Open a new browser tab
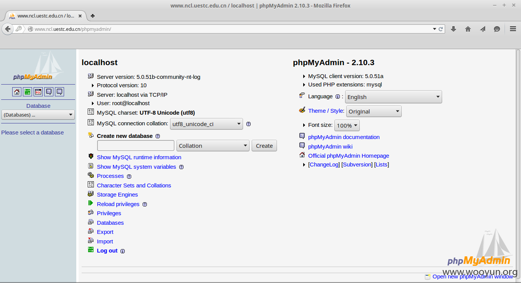Image resolution: width=521 pixels, height=283 pixels. (93, 16)
